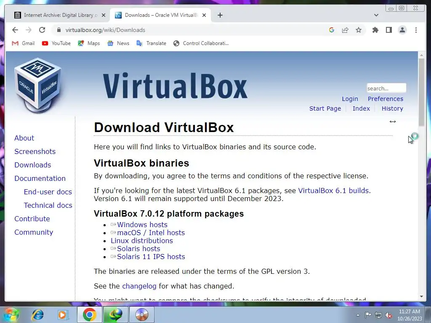Close the Downloads – Oracle VM VirtualBox tab
The image size is (431, 323).
204,15
